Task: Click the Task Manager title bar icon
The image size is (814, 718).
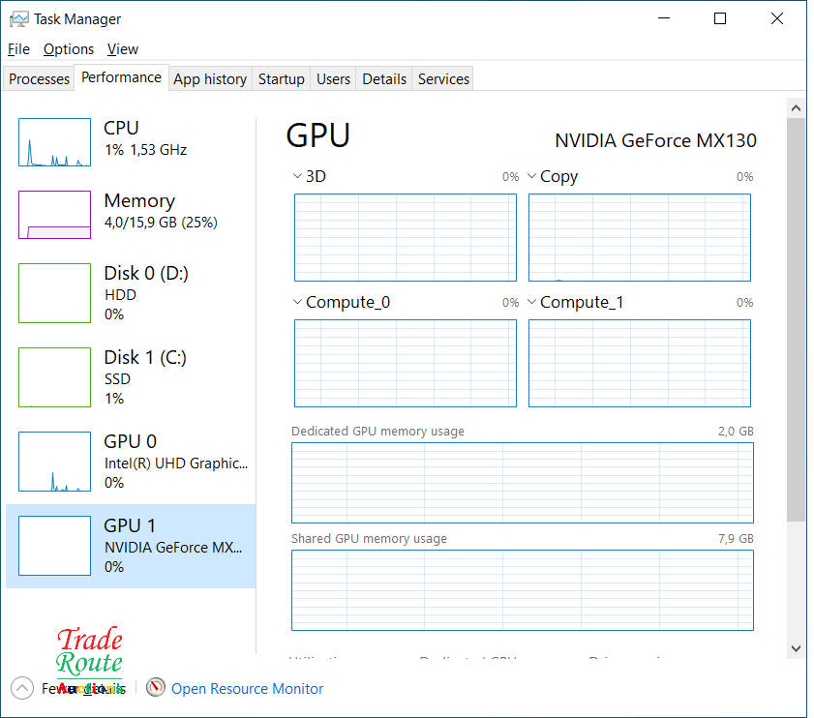Action: [18, 18]
